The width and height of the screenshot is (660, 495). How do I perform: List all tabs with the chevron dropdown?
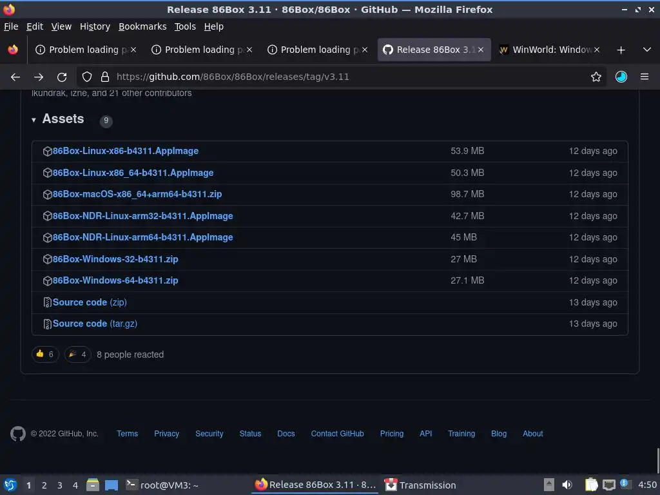point(647,50)
